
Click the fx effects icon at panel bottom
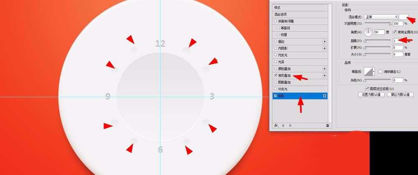[276, 125]
